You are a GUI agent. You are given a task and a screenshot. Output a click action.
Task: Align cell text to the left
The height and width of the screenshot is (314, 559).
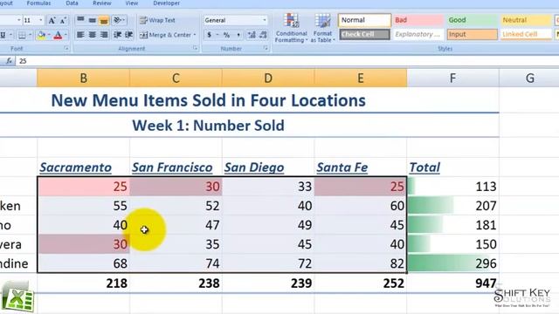point(80,35)
